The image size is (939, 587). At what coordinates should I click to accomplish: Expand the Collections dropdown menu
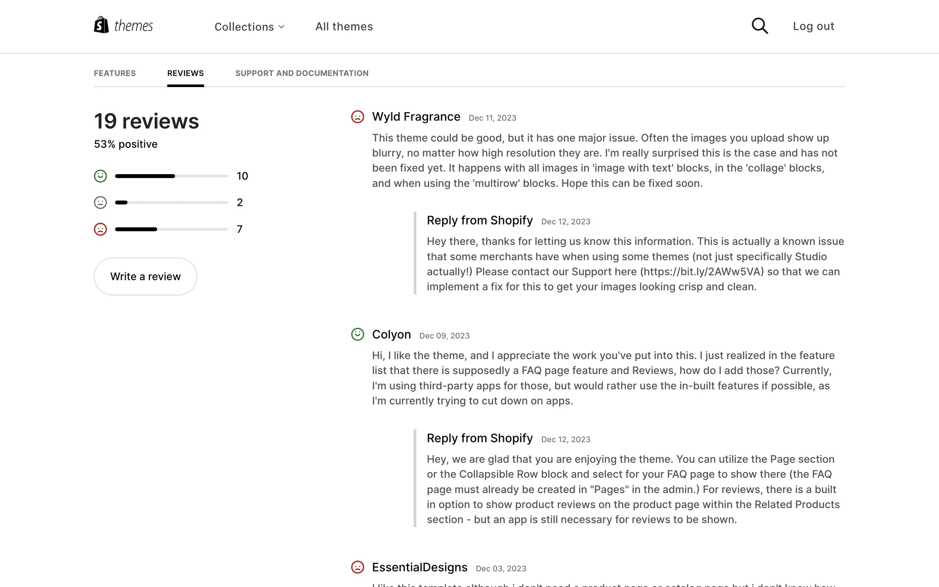tap(244, 27)
